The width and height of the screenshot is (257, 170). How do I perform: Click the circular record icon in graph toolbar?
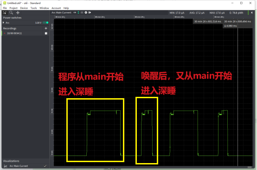pos(86,13)
